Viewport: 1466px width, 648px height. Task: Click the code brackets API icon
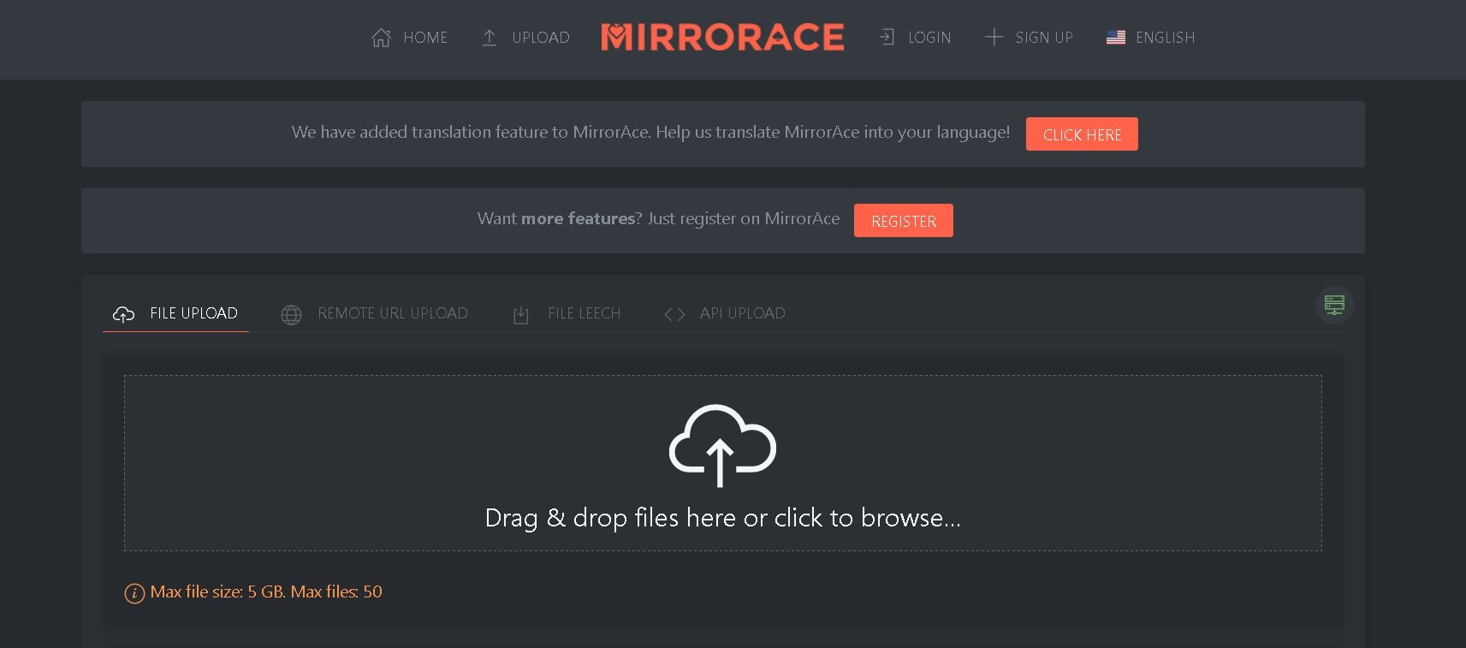[x=674, y=314]
